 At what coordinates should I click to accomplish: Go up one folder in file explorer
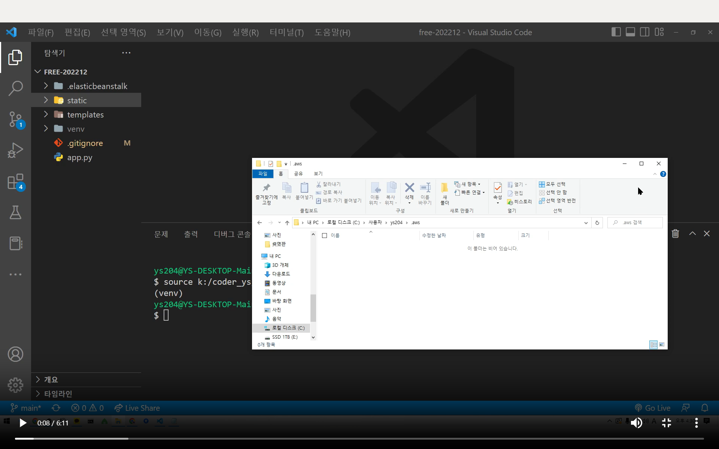[287, 223]
